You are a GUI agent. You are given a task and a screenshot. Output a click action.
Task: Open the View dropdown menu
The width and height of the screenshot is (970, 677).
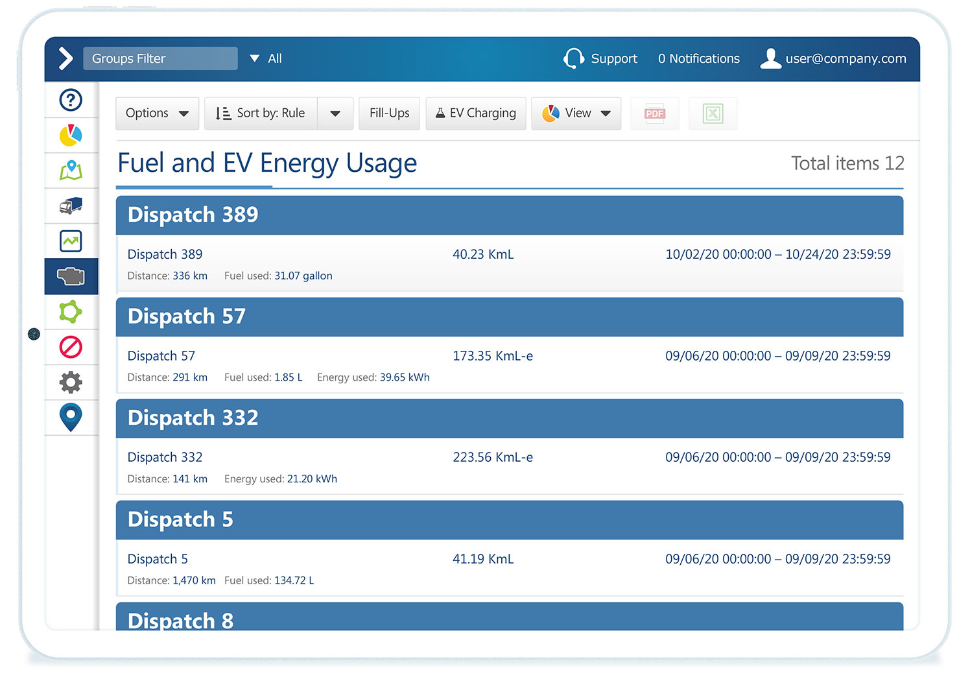[x=576, y=113]
